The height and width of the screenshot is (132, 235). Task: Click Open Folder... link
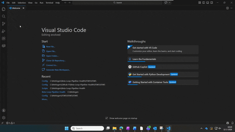click(x=52, y=56)
